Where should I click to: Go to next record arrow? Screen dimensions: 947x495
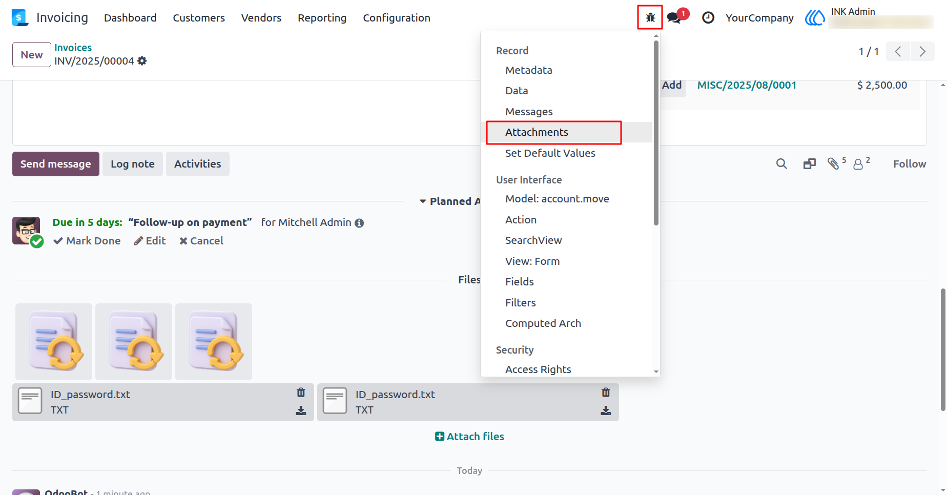tap(922, 52)
